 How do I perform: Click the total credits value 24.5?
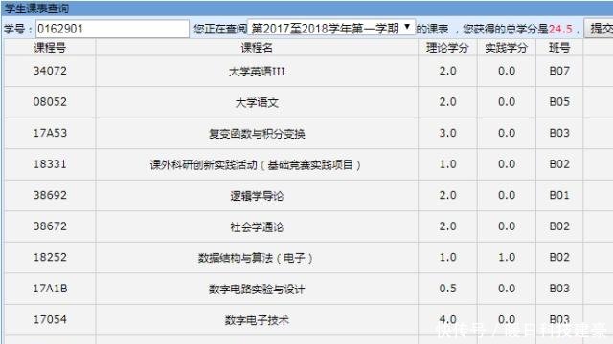coord(560,29)
